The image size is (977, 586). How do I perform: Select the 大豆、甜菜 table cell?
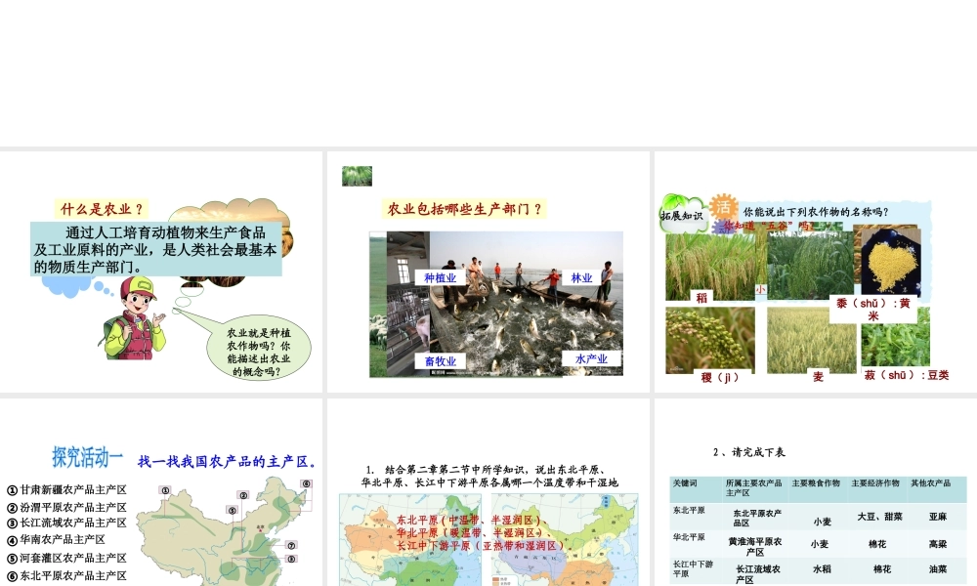(x=880, y=517)
